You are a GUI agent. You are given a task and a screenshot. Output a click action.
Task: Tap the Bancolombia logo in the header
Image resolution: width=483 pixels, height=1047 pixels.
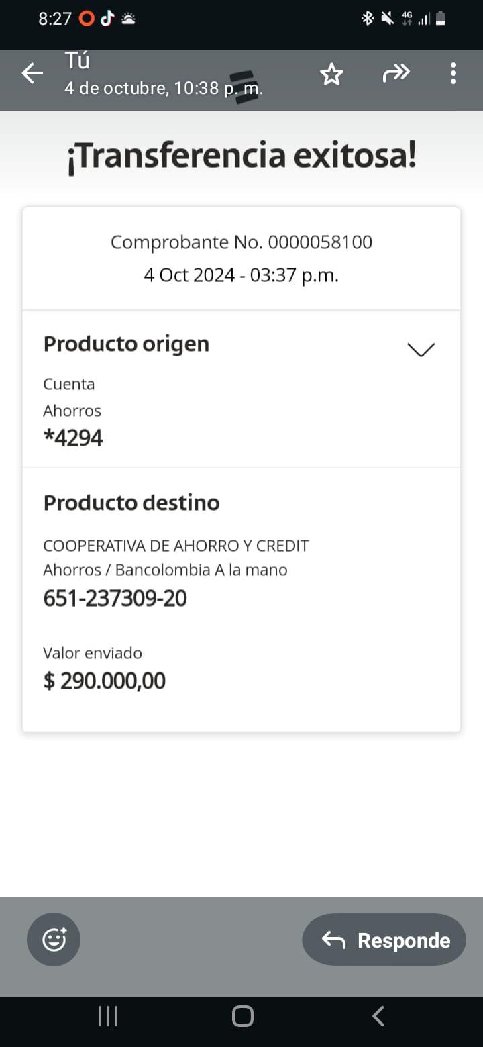click(241, 87)
